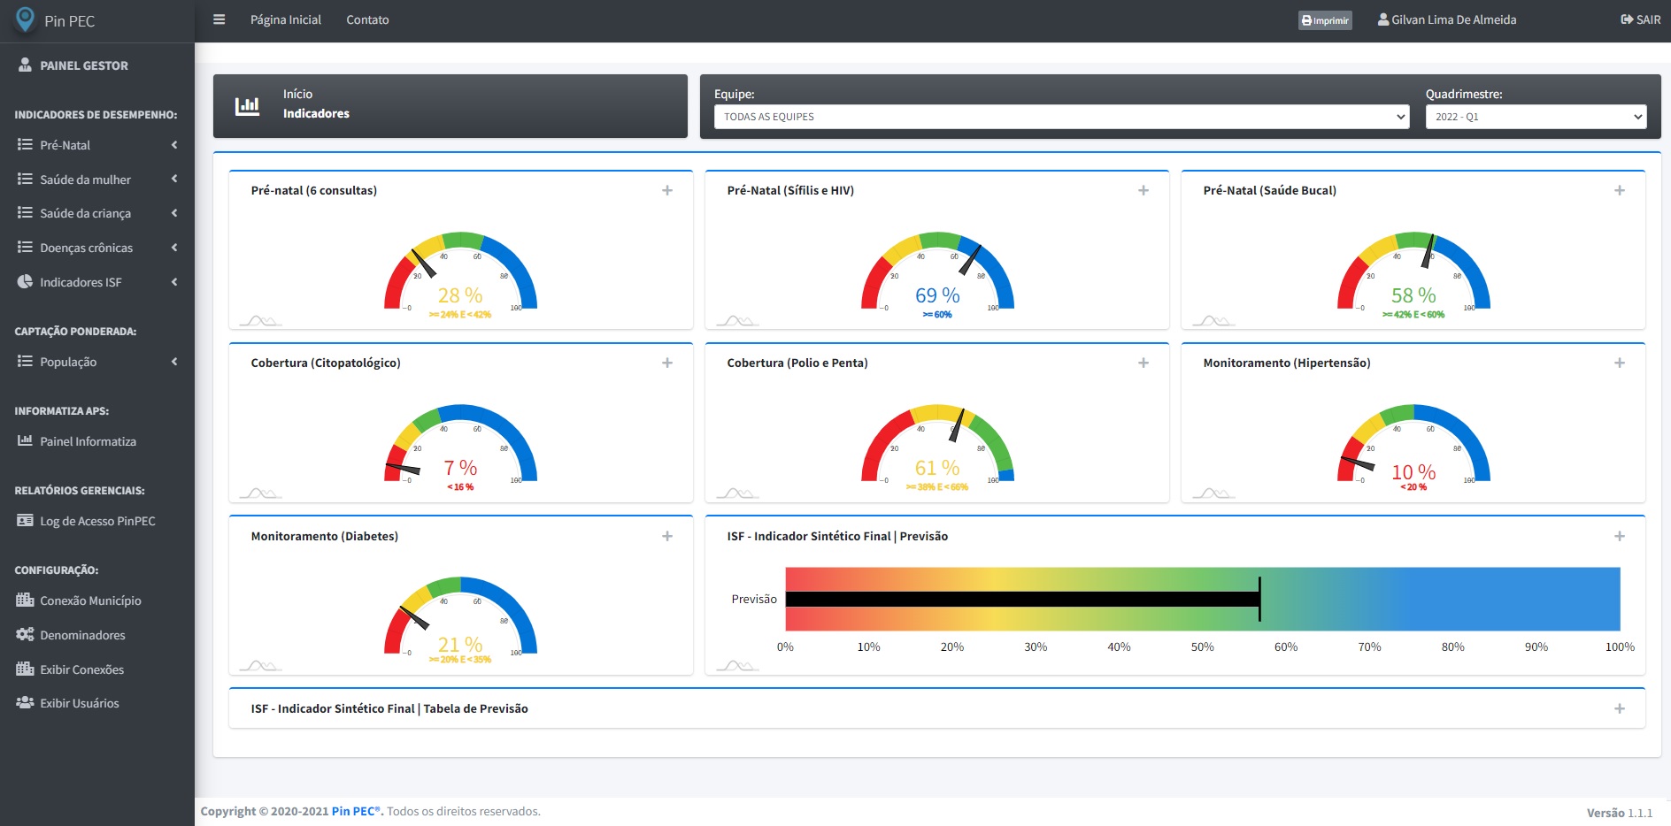The image size is (1671, 826).
Task: Expand the Monitoramento (Diabetes) card plus
Action: 667,536
